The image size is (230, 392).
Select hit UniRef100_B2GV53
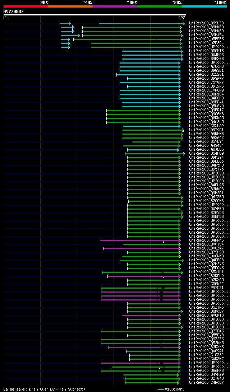click(x=206, y=213)
